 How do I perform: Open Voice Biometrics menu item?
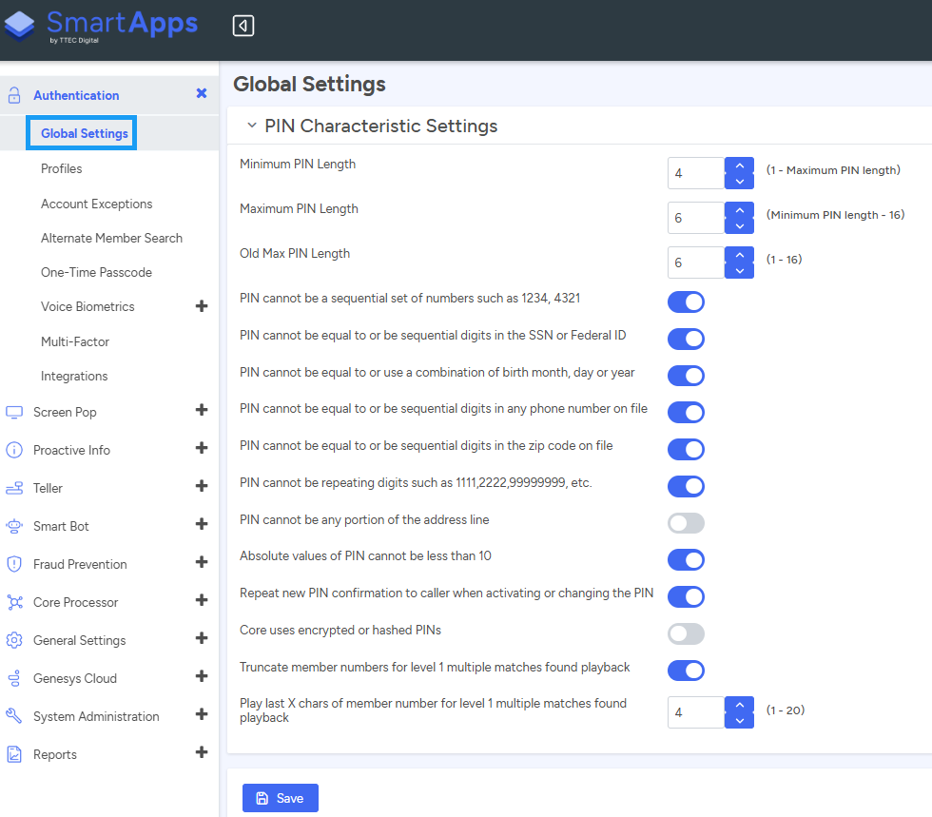click(x=87, y=307)
